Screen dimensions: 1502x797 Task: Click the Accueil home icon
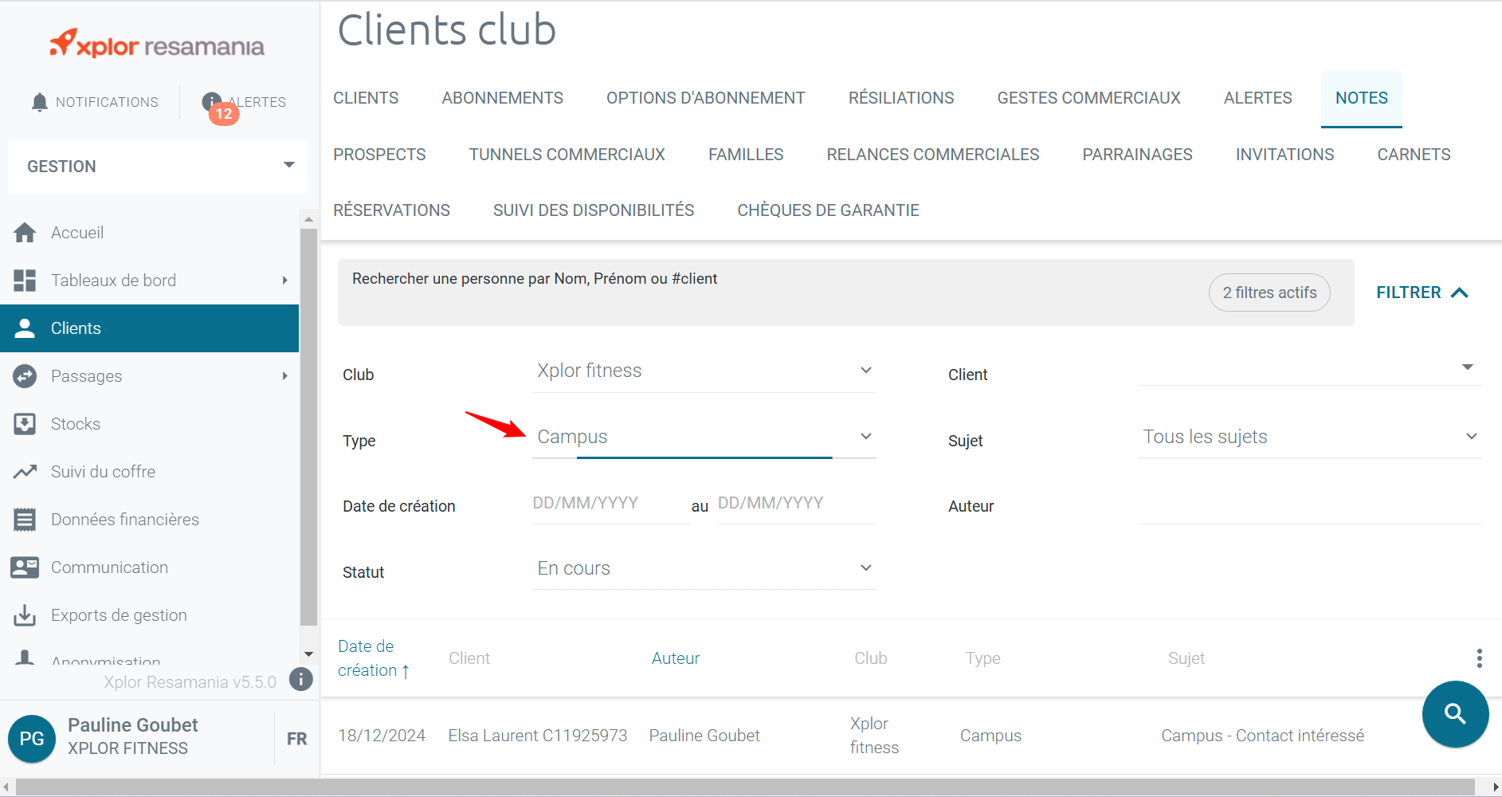25,233
